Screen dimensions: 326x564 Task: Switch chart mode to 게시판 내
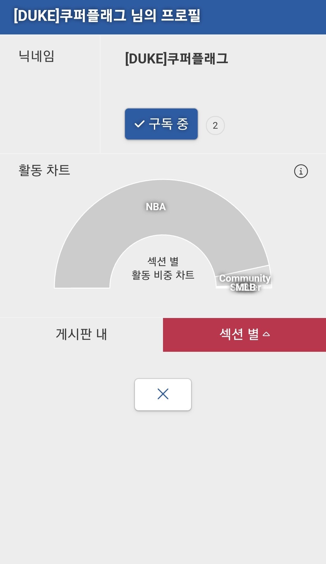[x=81, y=335]
